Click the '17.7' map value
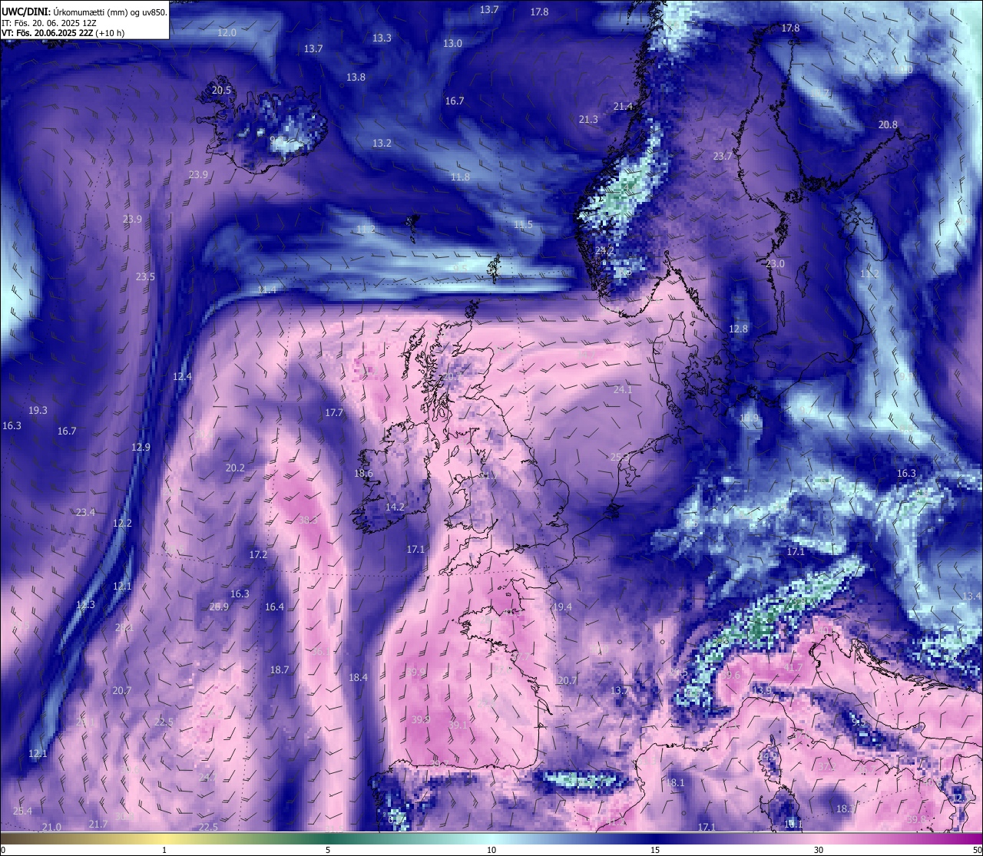 333,412
